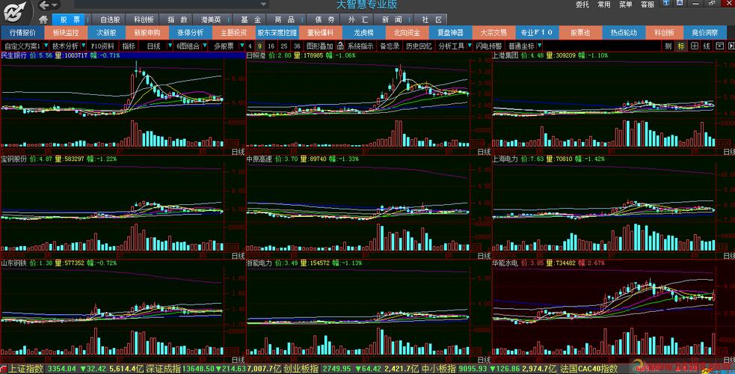Click the 图形叠加 toolbar button
The width and height of the screenshot is (735, 374).
pyautogui.click(x=320, y=46)
